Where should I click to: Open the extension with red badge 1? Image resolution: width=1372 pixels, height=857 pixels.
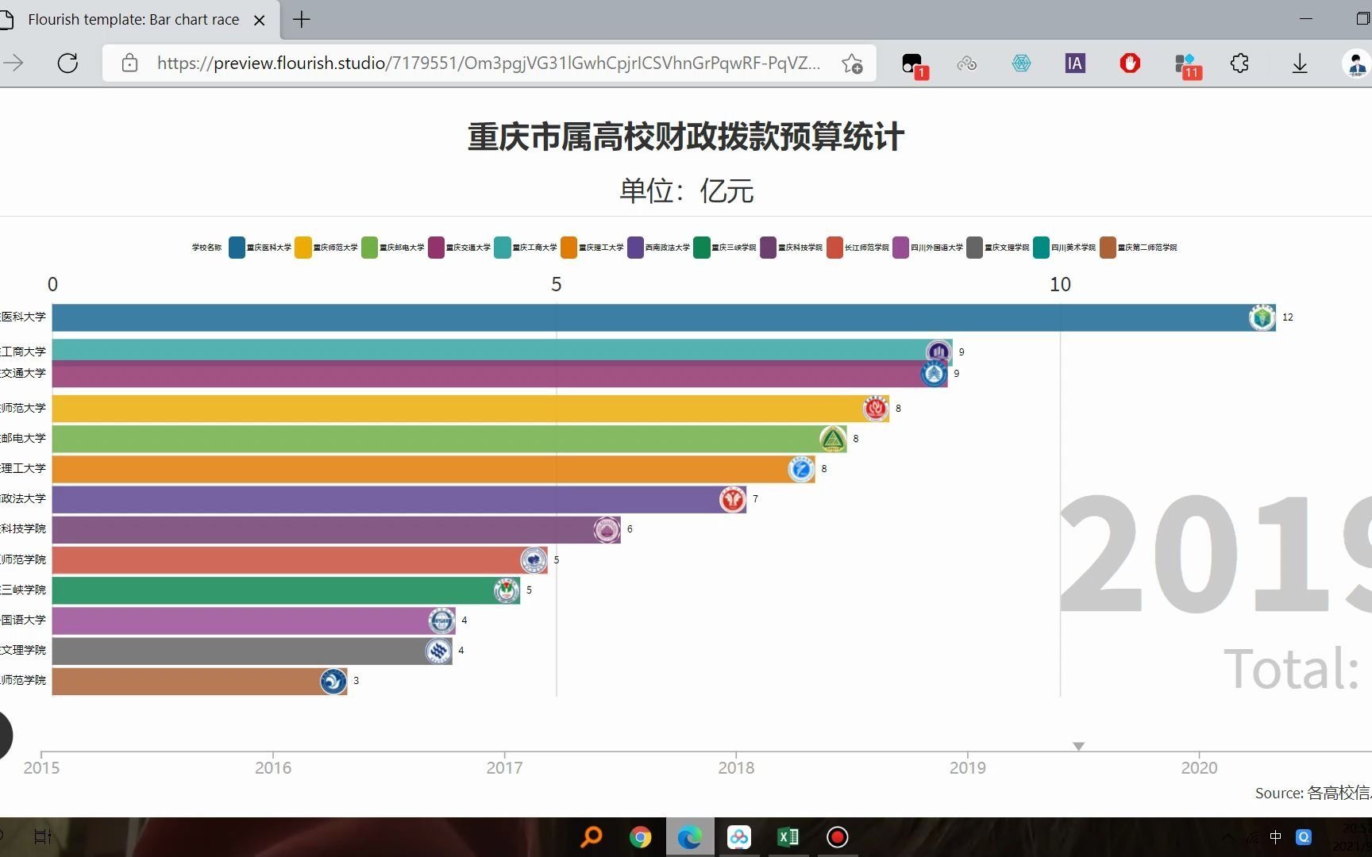pyautogui.click(x=914, y=64)
